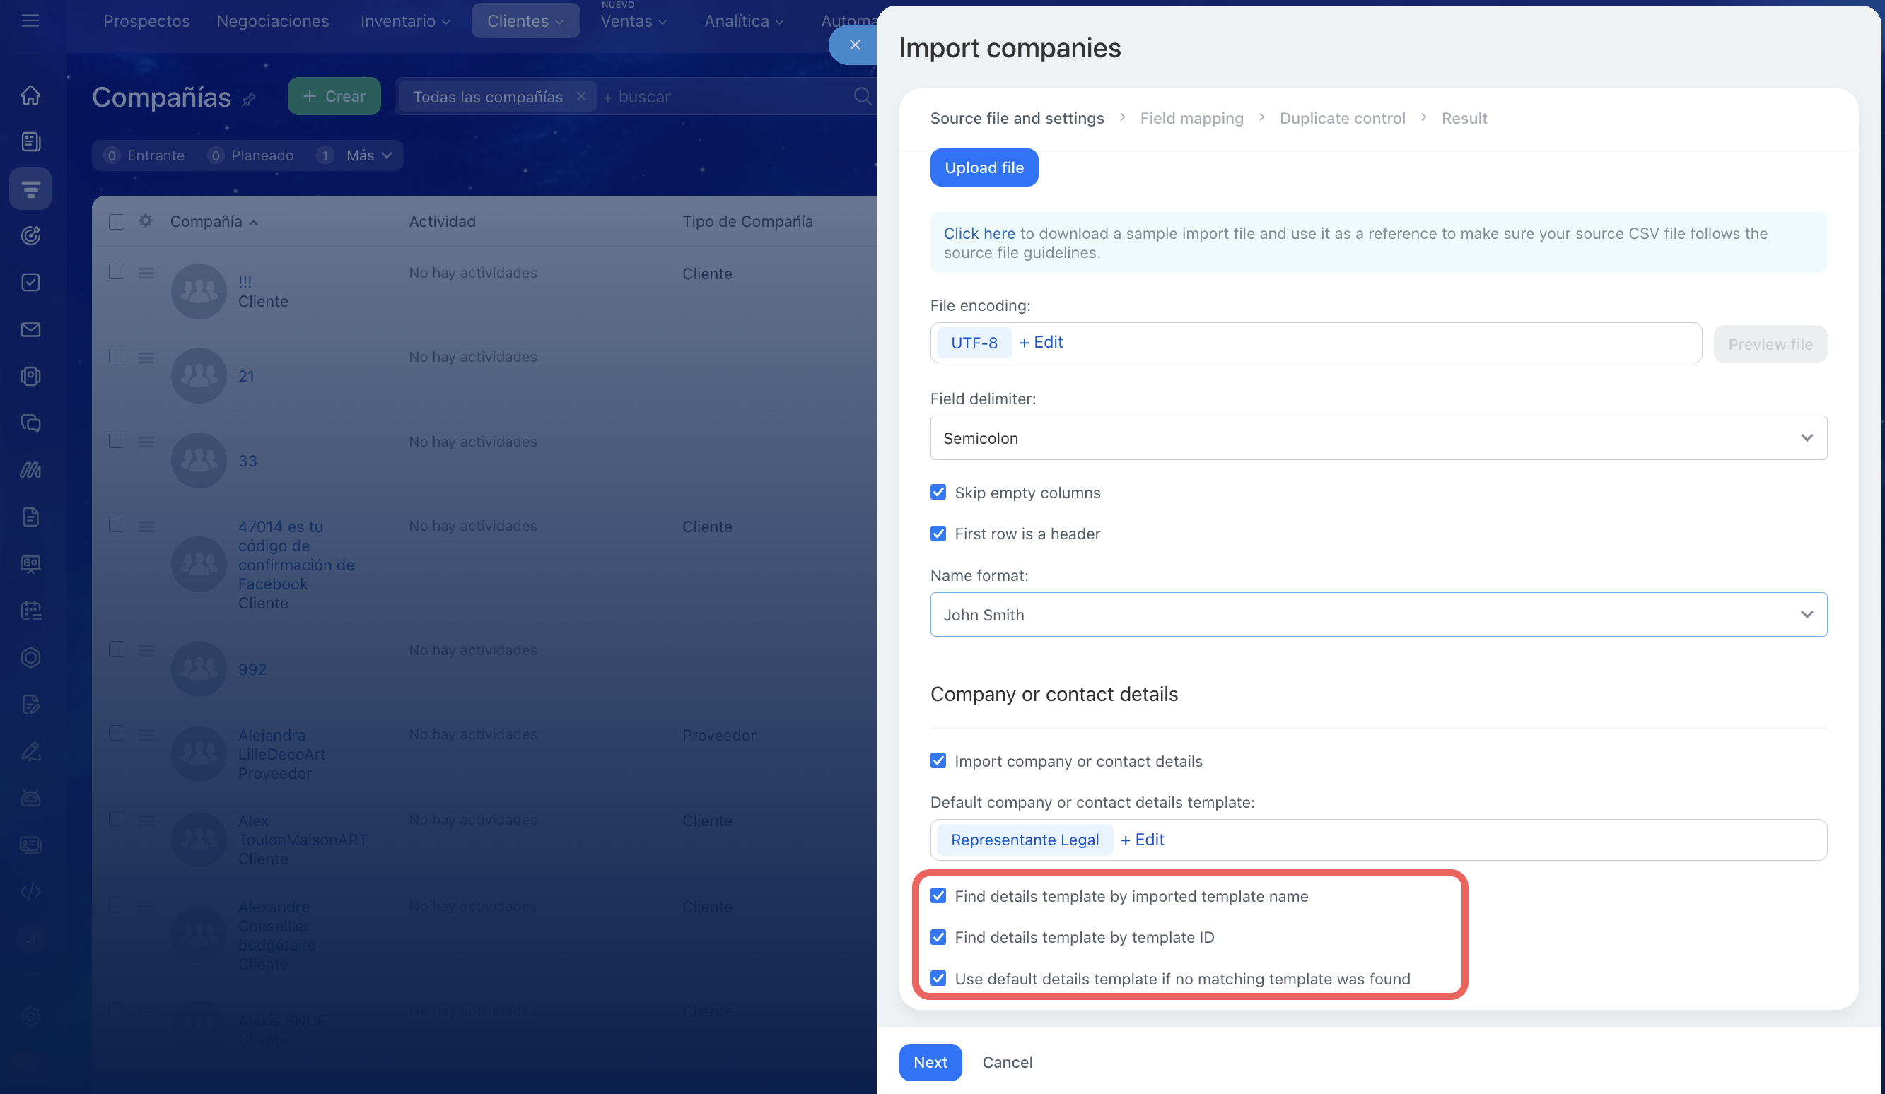Open list settings gear icon in table header
The width and height of the screenshot is (1885, 1094).
tap(146, 220)
